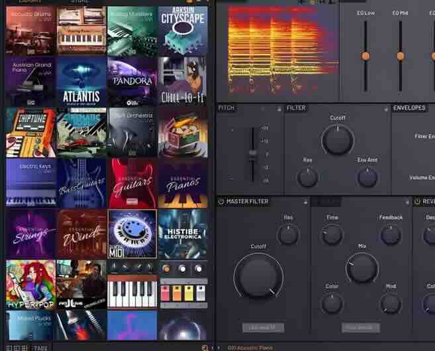This screenshot has width=435, height=351.
Task: Open the delay mode dropdown below Mix
Action: (x=360, y=327)
